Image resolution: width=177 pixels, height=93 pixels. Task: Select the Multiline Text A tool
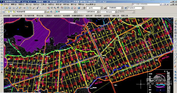(2, 72)
